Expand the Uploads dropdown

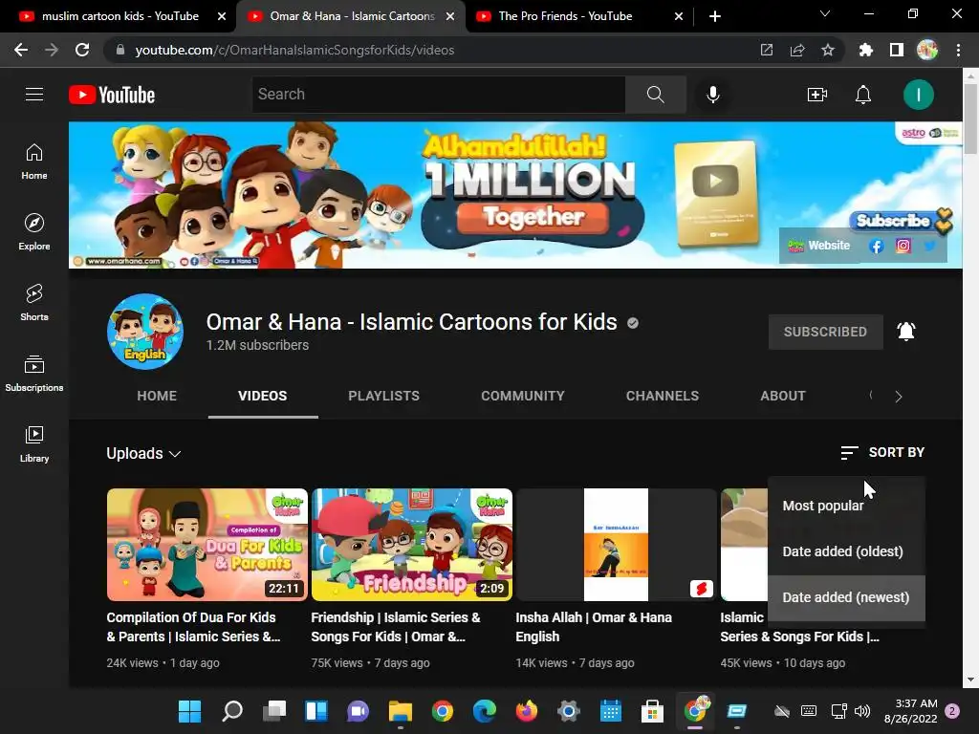143,454
